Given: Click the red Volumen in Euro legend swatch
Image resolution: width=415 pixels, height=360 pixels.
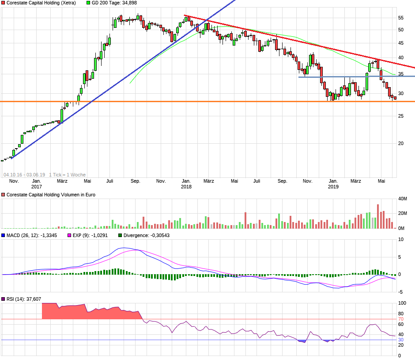Looking at the screenshot, I should click(3, 195).
